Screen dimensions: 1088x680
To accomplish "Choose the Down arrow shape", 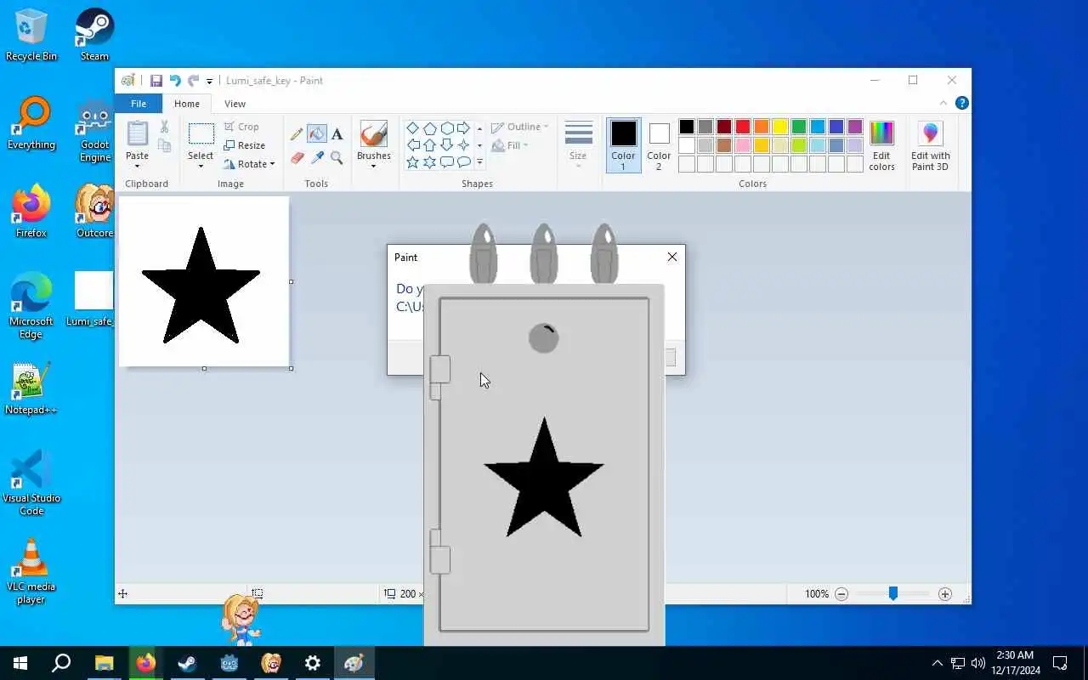I will [446, 145].
